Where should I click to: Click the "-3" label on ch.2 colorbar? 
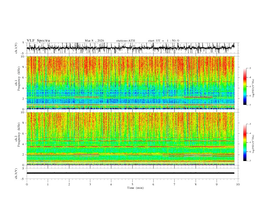[x=250, y=124]
